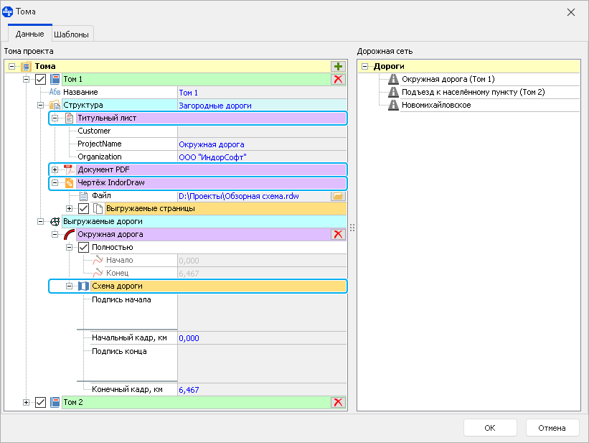The height and width of the screenshot is (443, 589).
Task: Expand the Документ PDF node
Action: tap(55, 169)
